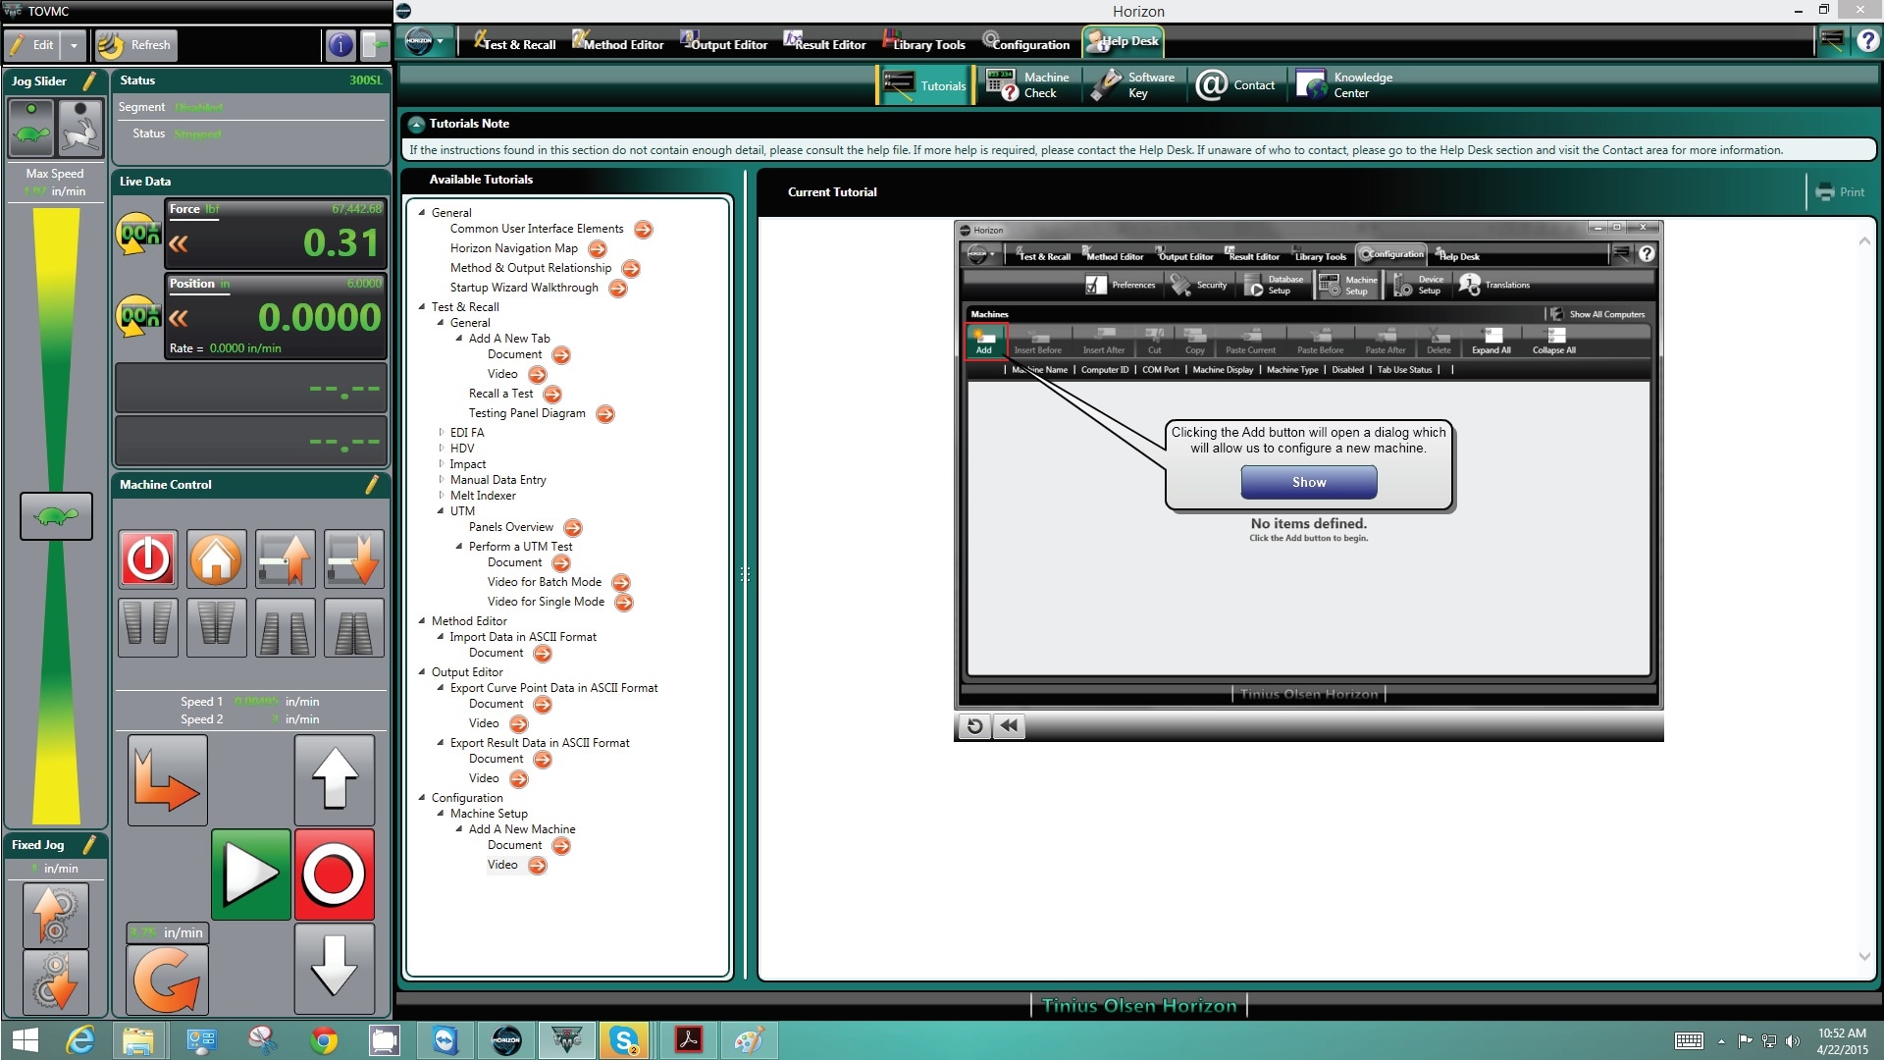Open Testing Panel Diagram tutorial arrow

(605, 414)
